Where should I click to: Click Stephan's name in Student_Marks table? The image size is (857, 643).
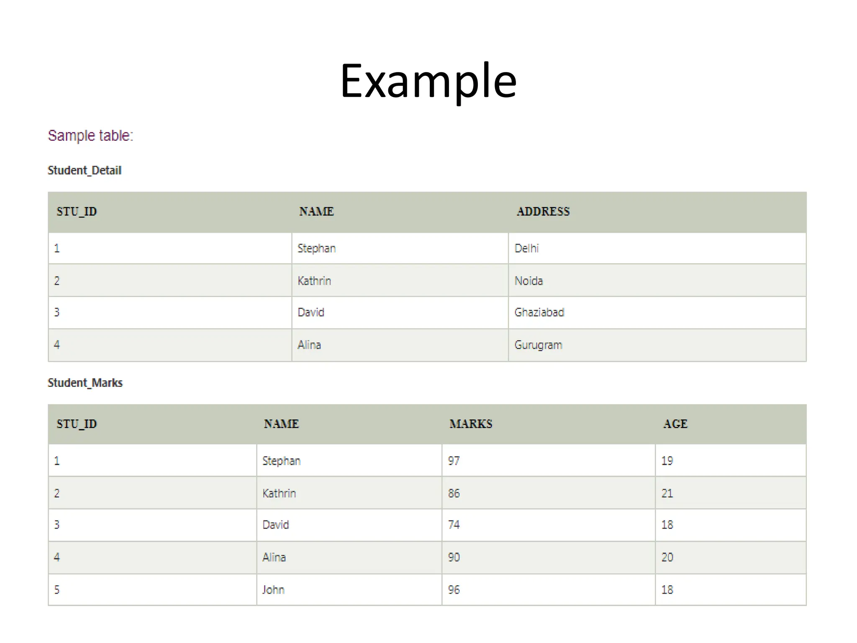coord(281,461)
